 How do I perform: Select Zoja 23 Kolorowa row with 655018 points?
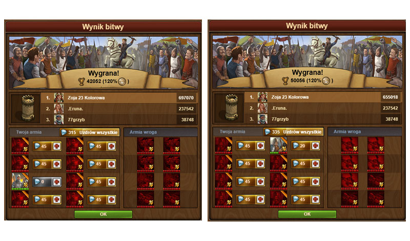click(322, 97)
